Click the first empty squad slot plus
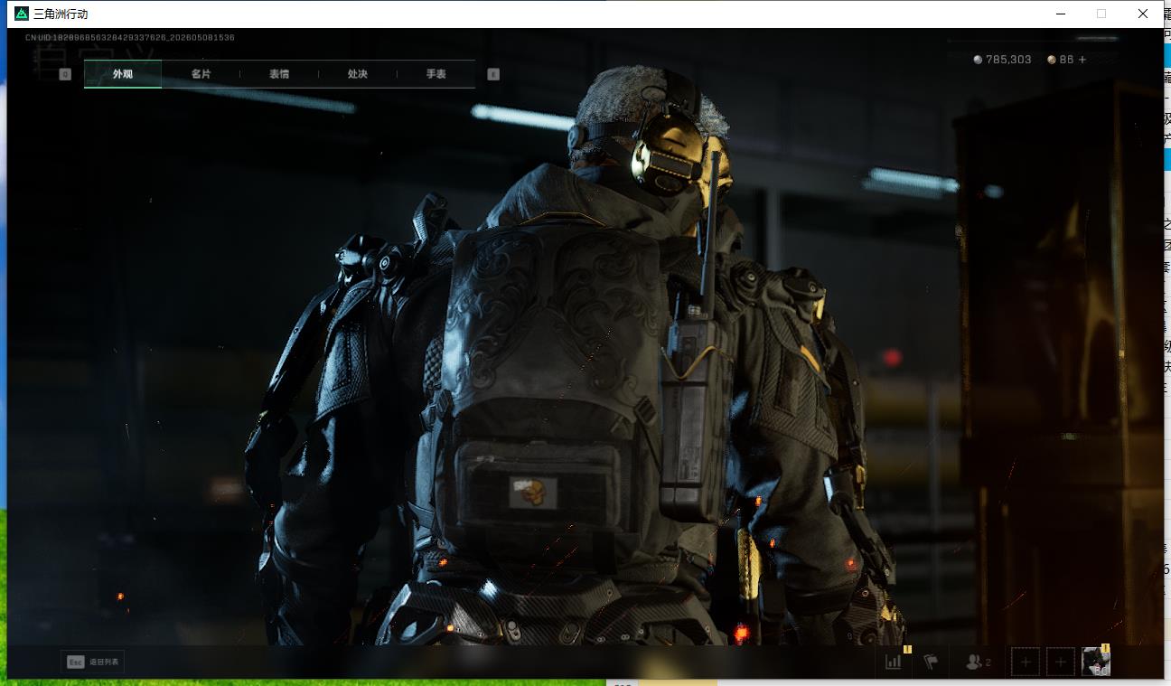The height and width of the screenshot is (686, 1171). [x=1026, y=663]
